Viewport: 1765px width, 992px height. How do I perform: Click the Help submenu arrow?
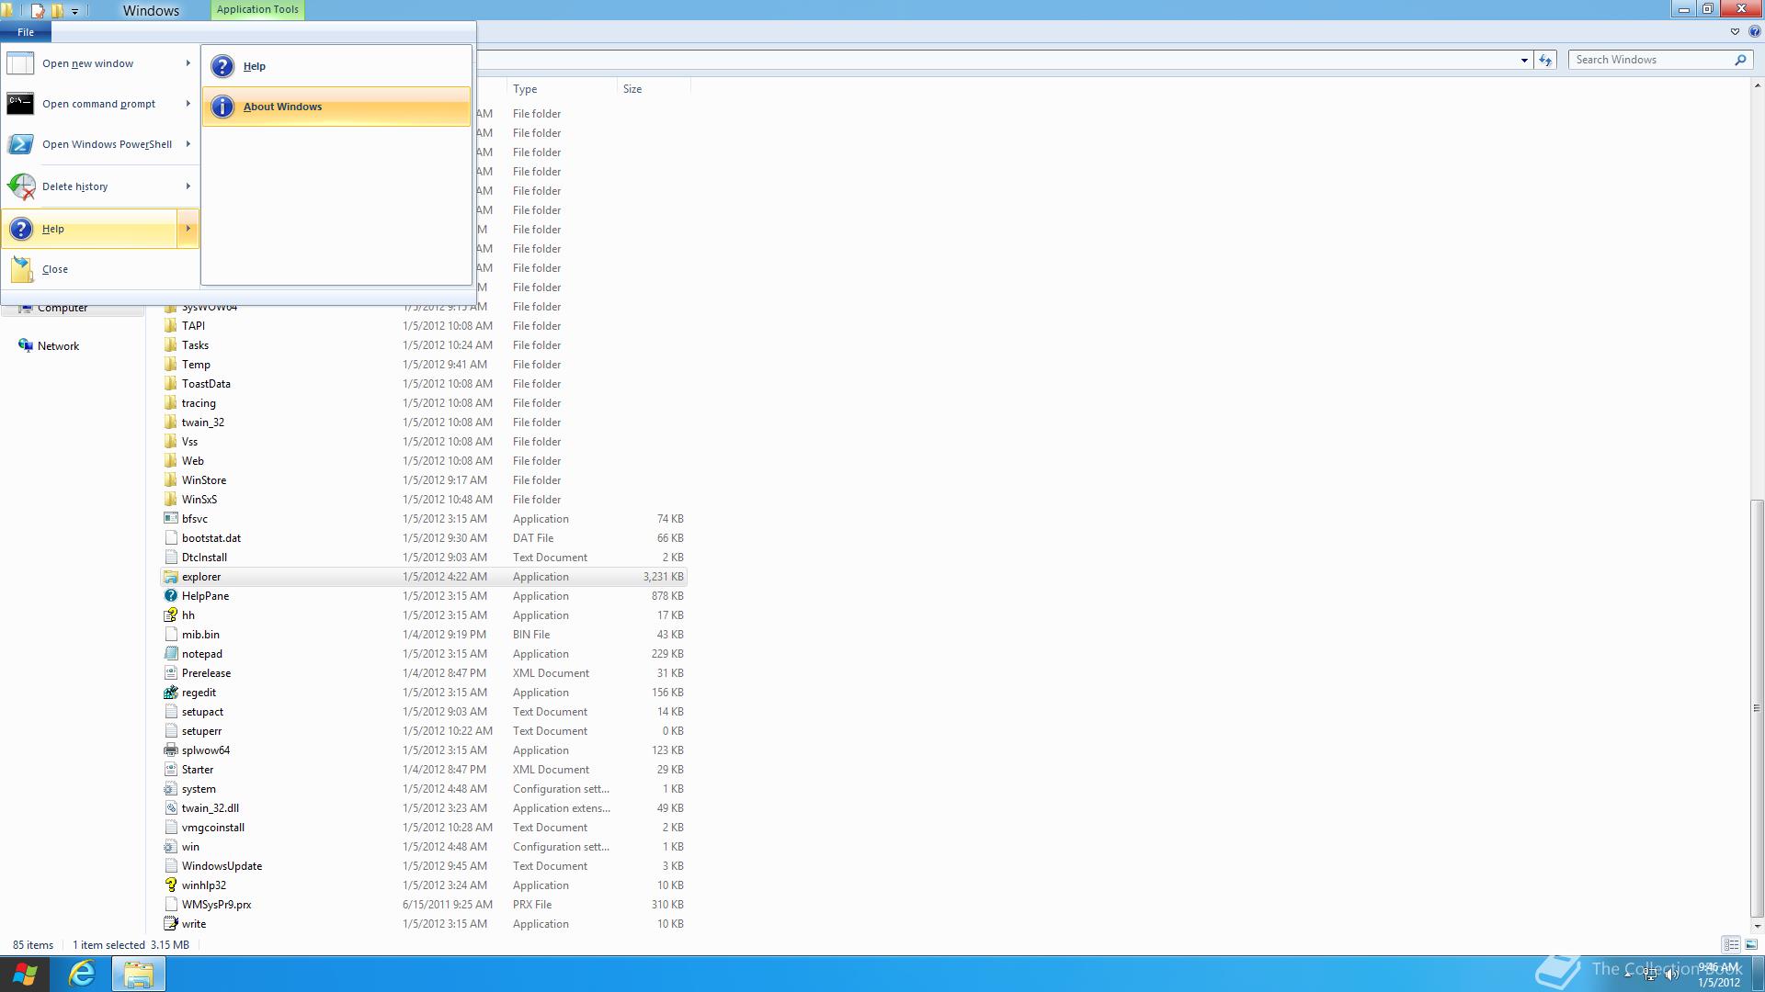point(188,229)
